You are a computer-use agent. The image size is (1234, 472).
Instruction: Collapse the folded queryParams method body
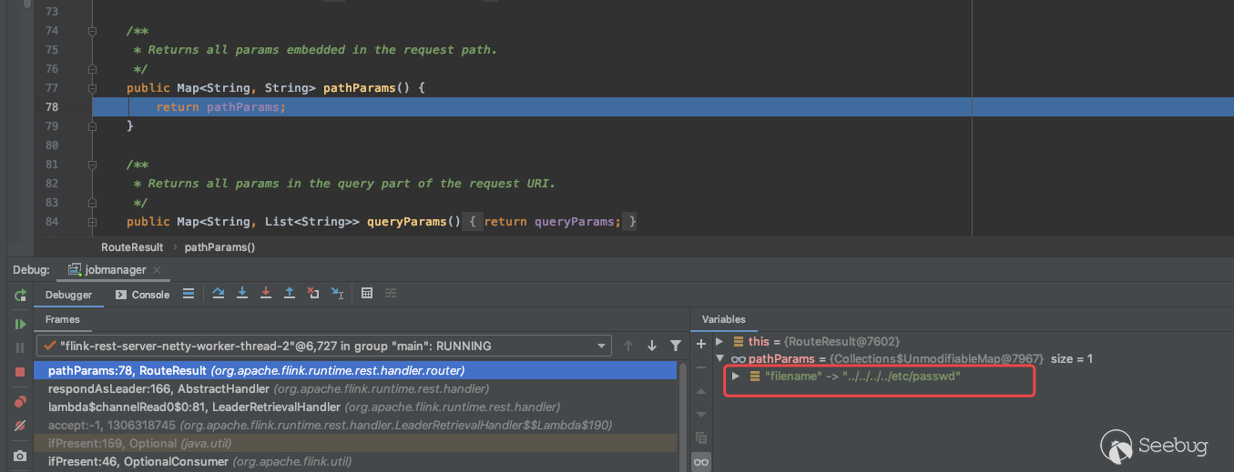coord(92,222)
